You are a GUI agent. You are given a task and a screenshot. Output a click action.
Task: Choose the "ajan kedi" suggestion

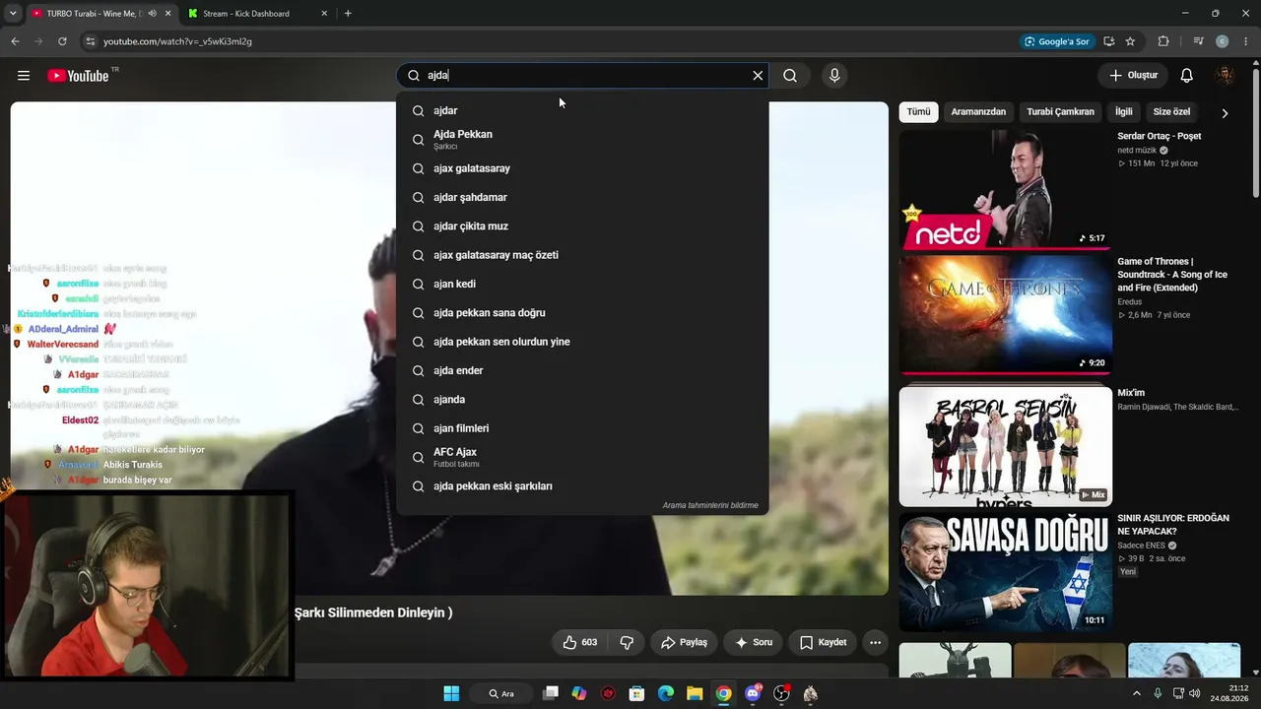[582, 284]
